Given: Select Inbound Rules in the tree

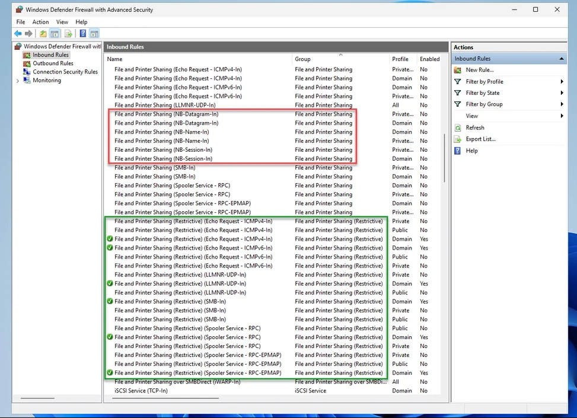Looking at the screenshot, I should click(50, 55).
